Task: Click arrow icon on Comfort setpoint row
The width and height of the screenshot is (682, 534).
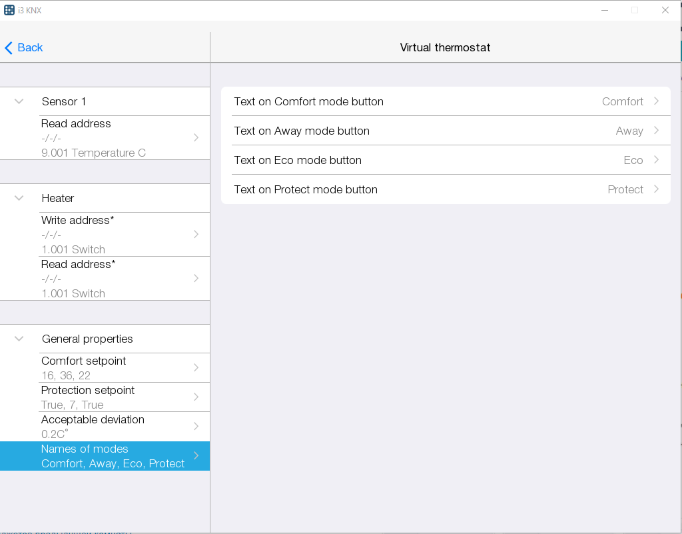Action: click(x=196, y=368)
